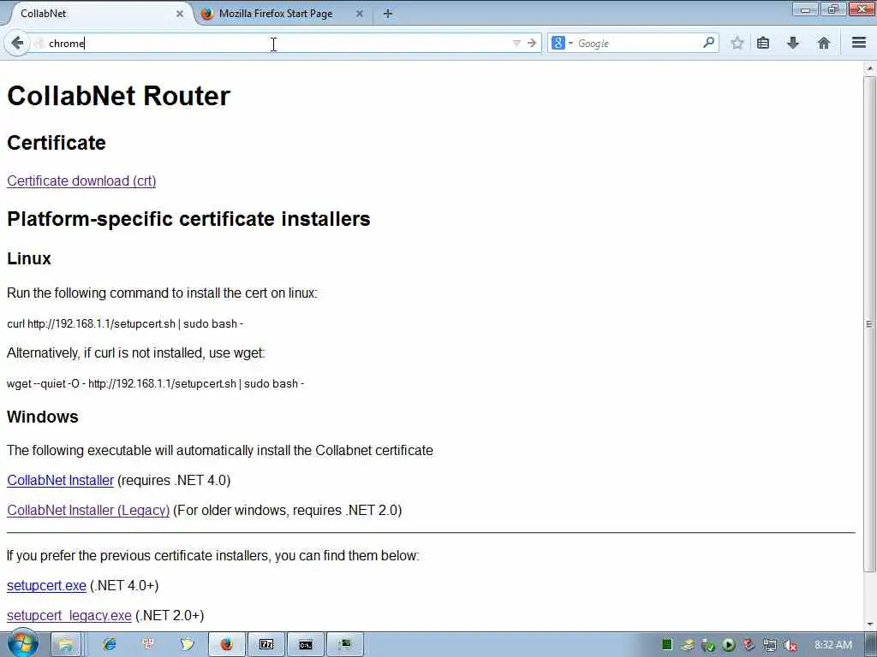Click the curl setupcert.sh command text
Viewport: 877px width, 657px height.
[125, 323]
